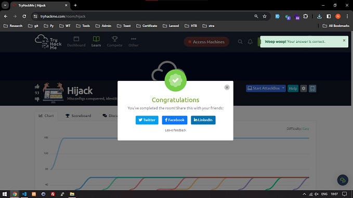View site information icon in address bar
This screenshot has width=353, height=198.
click(35, 17)
